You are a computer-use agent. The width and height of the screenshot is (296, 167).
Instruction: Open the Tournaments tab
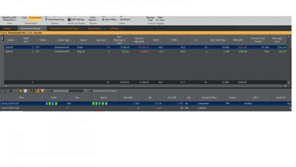pyautogui.click(x=94, y=28)
